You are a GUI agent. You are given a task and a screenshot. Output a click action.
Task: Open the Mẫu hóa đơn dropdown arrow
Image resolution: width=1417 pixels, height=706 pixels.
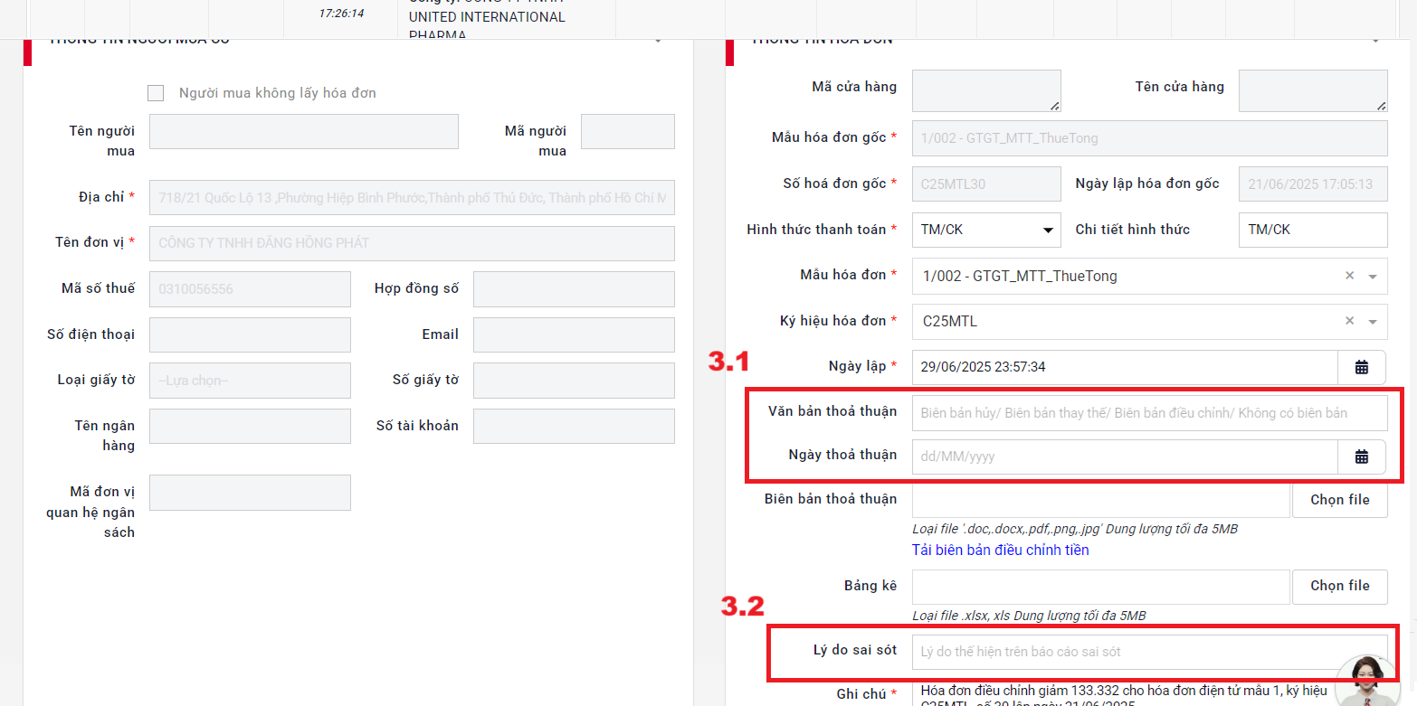(1373, 276)
